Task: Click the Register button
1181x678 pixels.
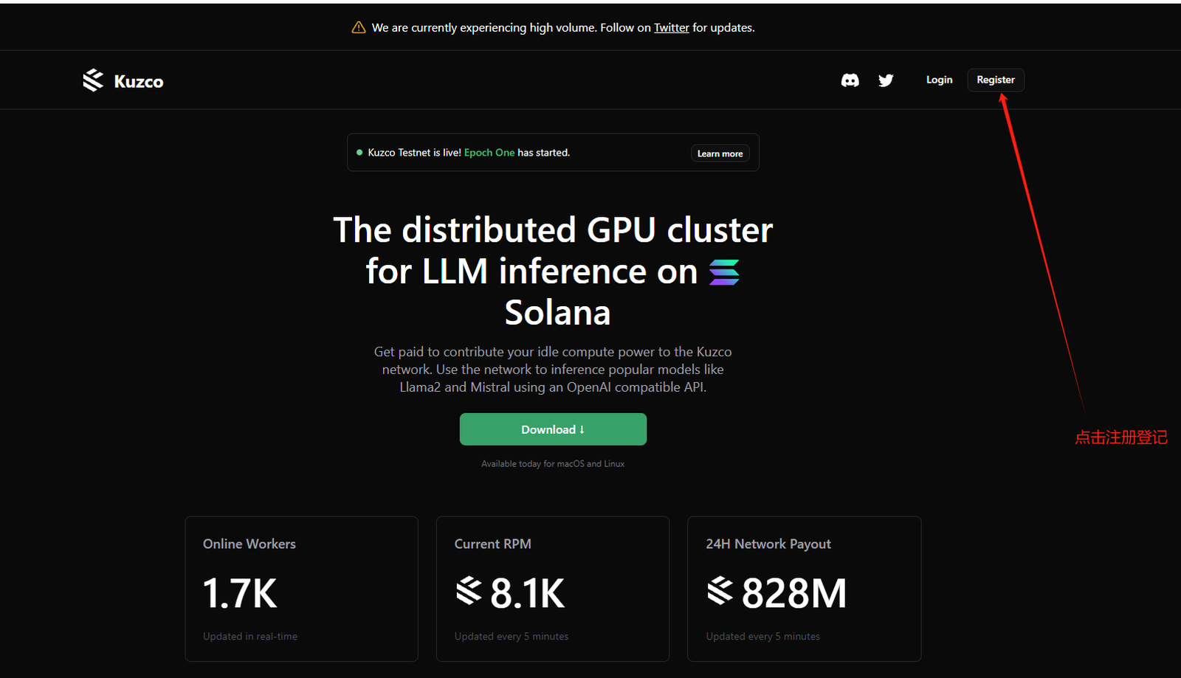Action: 996,80
